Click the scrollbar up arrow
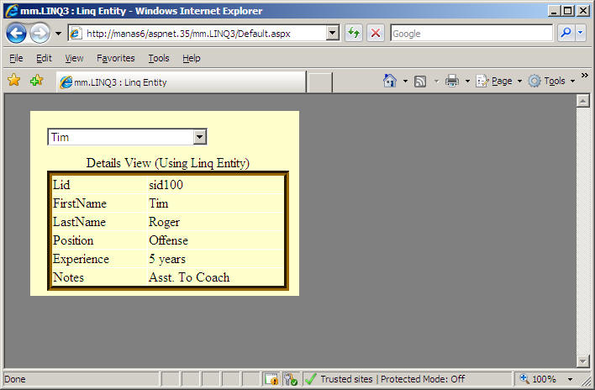595x390 pixels. (583, 101)
